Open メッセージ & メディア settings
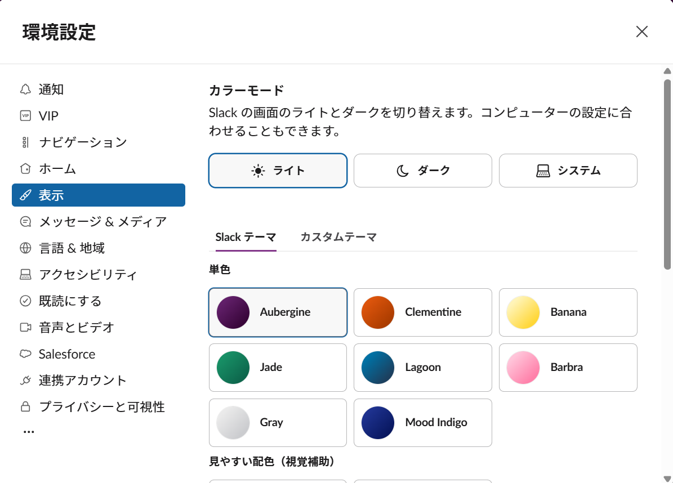The height and width of the screenshot is (483, 673). 102,222
